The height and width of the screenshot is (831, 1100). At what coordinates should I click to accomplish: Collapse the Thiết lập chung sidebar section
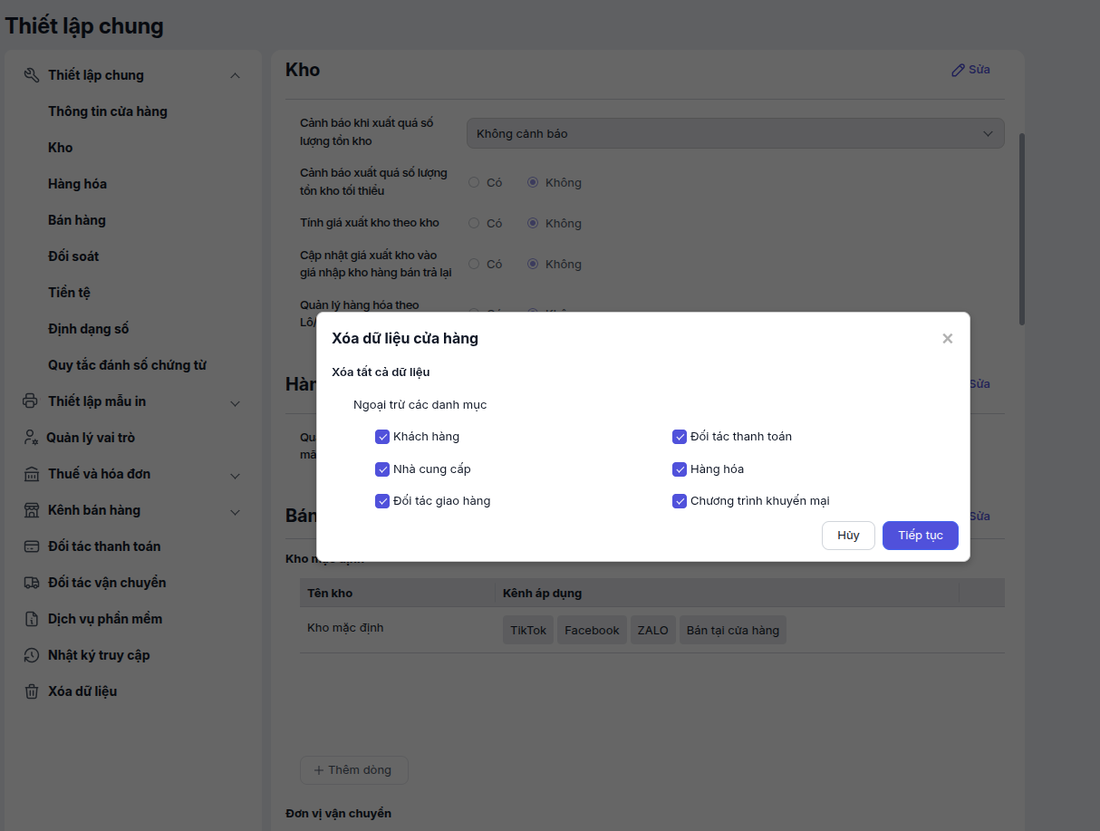(x=235, y=76)
